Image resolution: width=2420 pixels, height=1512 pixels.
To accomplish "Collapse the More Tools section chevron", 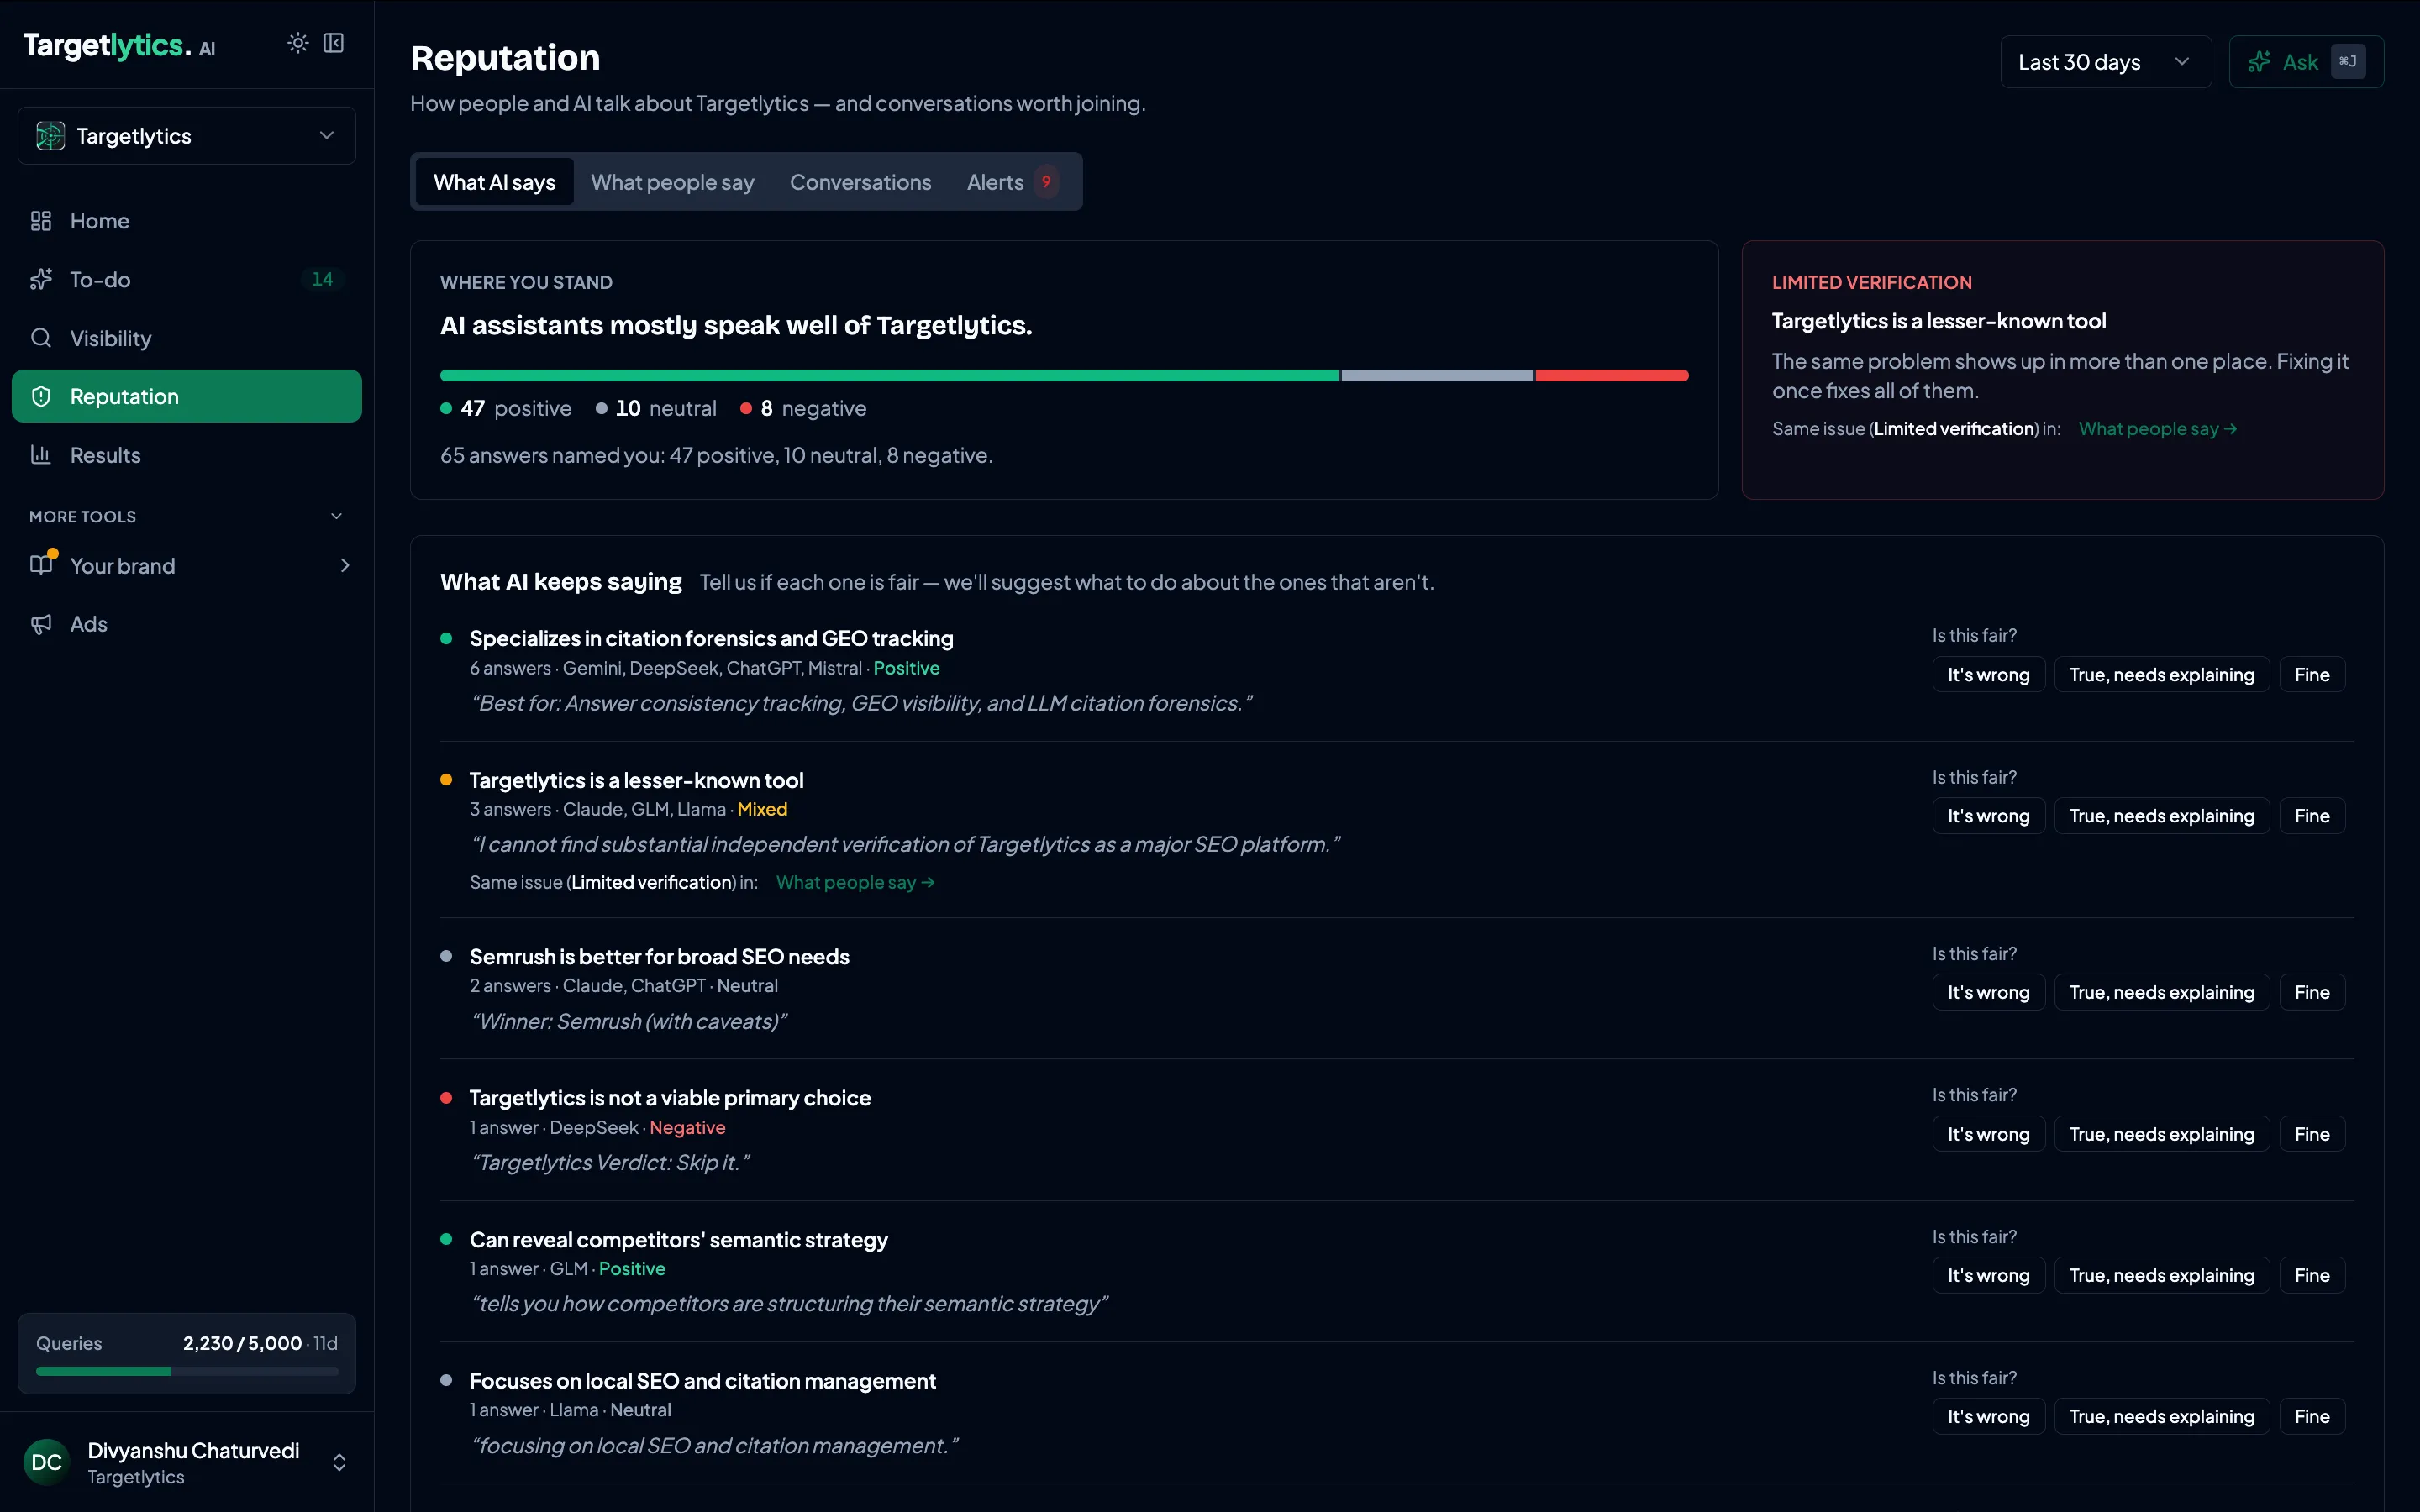I will click(x=336, y=516).
